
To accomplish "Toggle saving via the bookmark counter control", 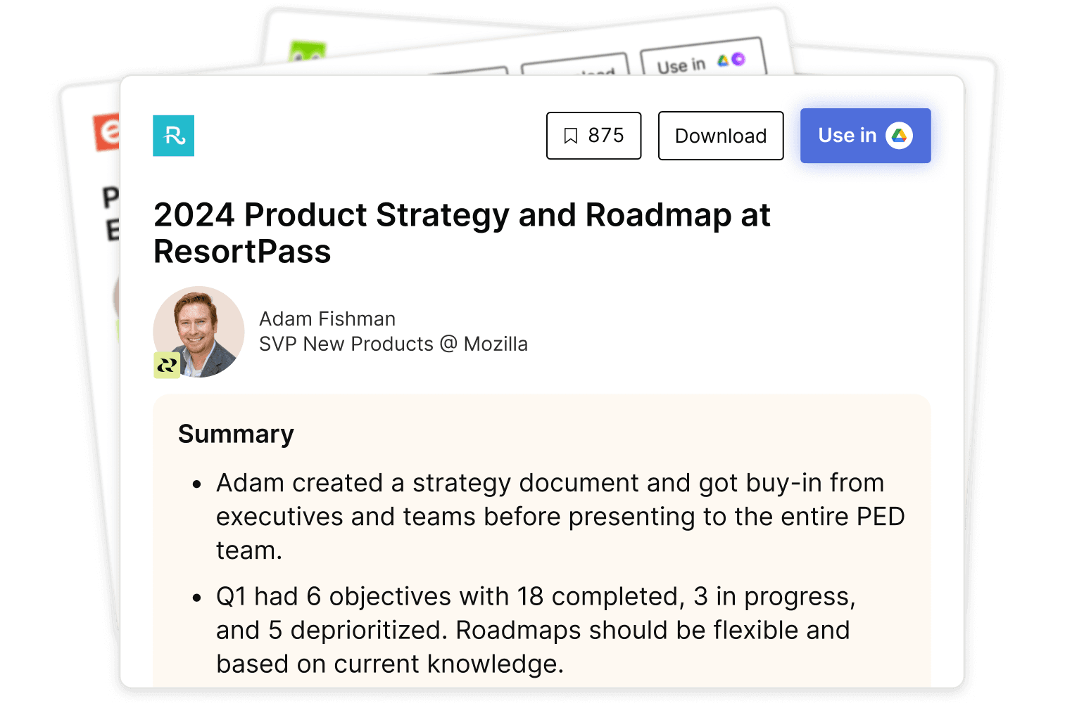I will [593, 136].
